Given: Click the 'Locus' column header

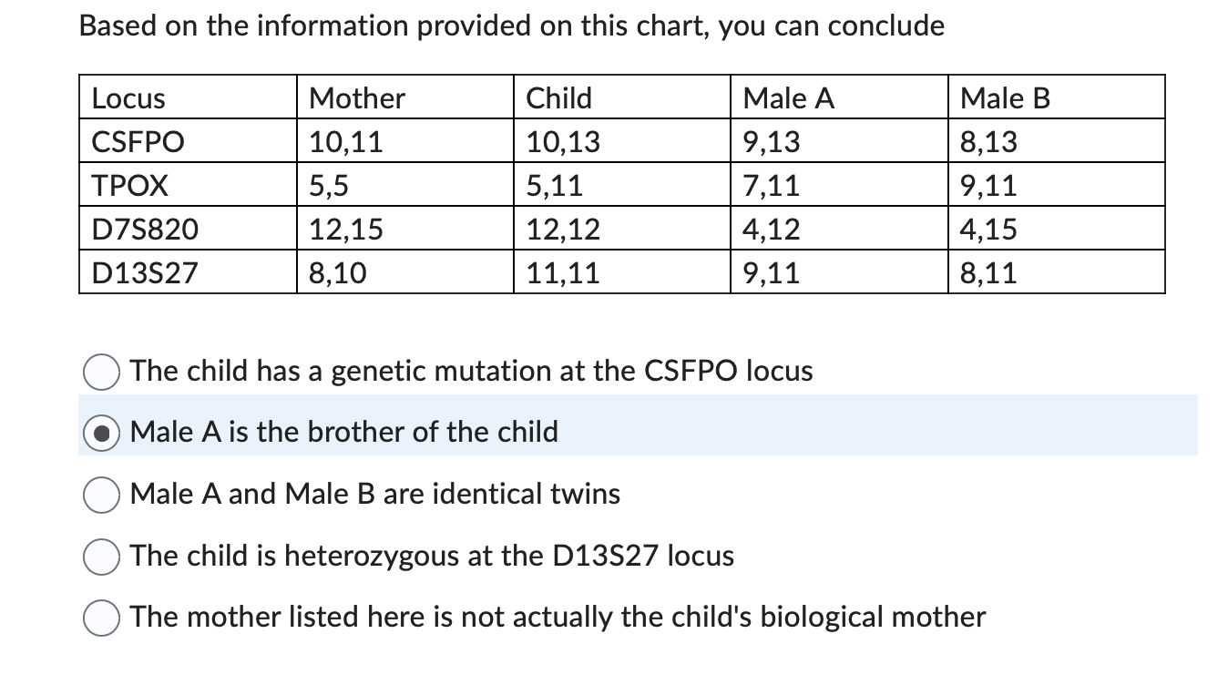Looking at the screenshot, I should pos(125,97).
